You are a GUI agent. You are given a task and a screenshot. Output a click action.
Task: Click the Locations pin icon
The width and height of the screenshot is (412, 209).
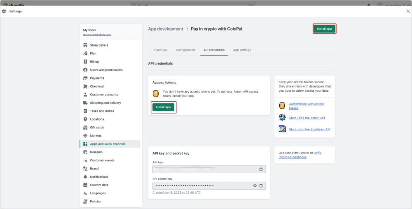pyautogui.click(x=85, y=119)
